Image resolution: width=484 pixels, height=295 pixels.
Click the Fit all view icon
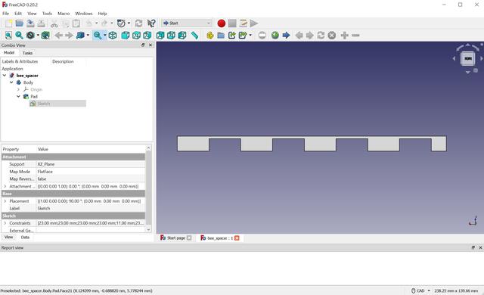tap(8, 36)
